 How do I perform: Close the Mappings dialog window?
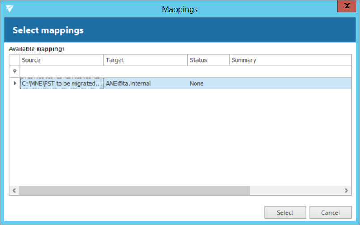point(346,6)
